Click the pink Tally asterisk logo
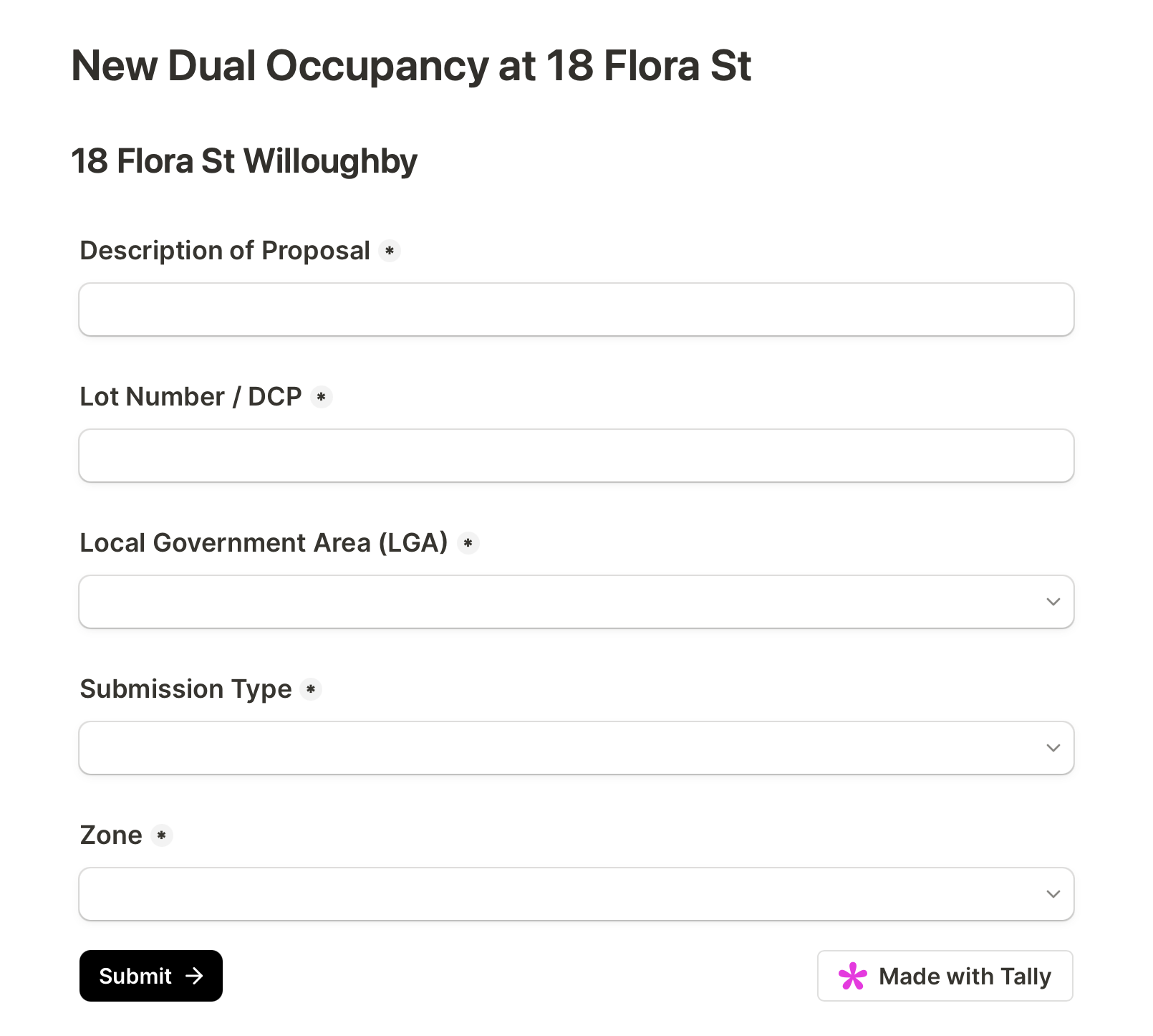The image size is (1153, 1036). [852, 976]
